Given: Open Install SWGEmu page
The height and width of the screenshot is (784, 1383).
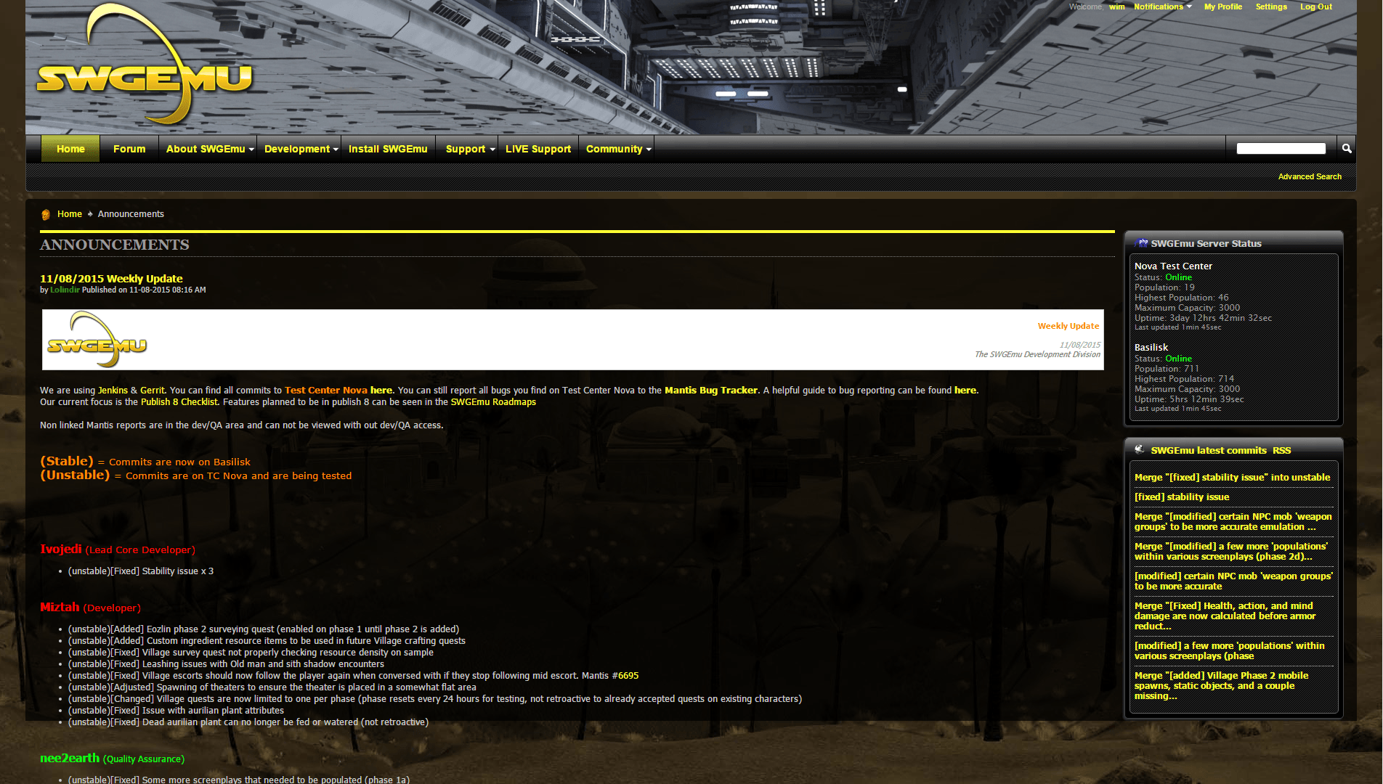Looking at the screenshot, I should click(x=388, y=149).
